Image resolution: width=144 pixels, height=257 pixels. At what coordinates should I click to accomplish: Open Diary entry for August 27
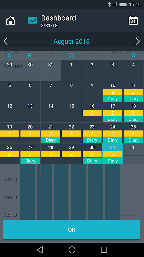30,161
